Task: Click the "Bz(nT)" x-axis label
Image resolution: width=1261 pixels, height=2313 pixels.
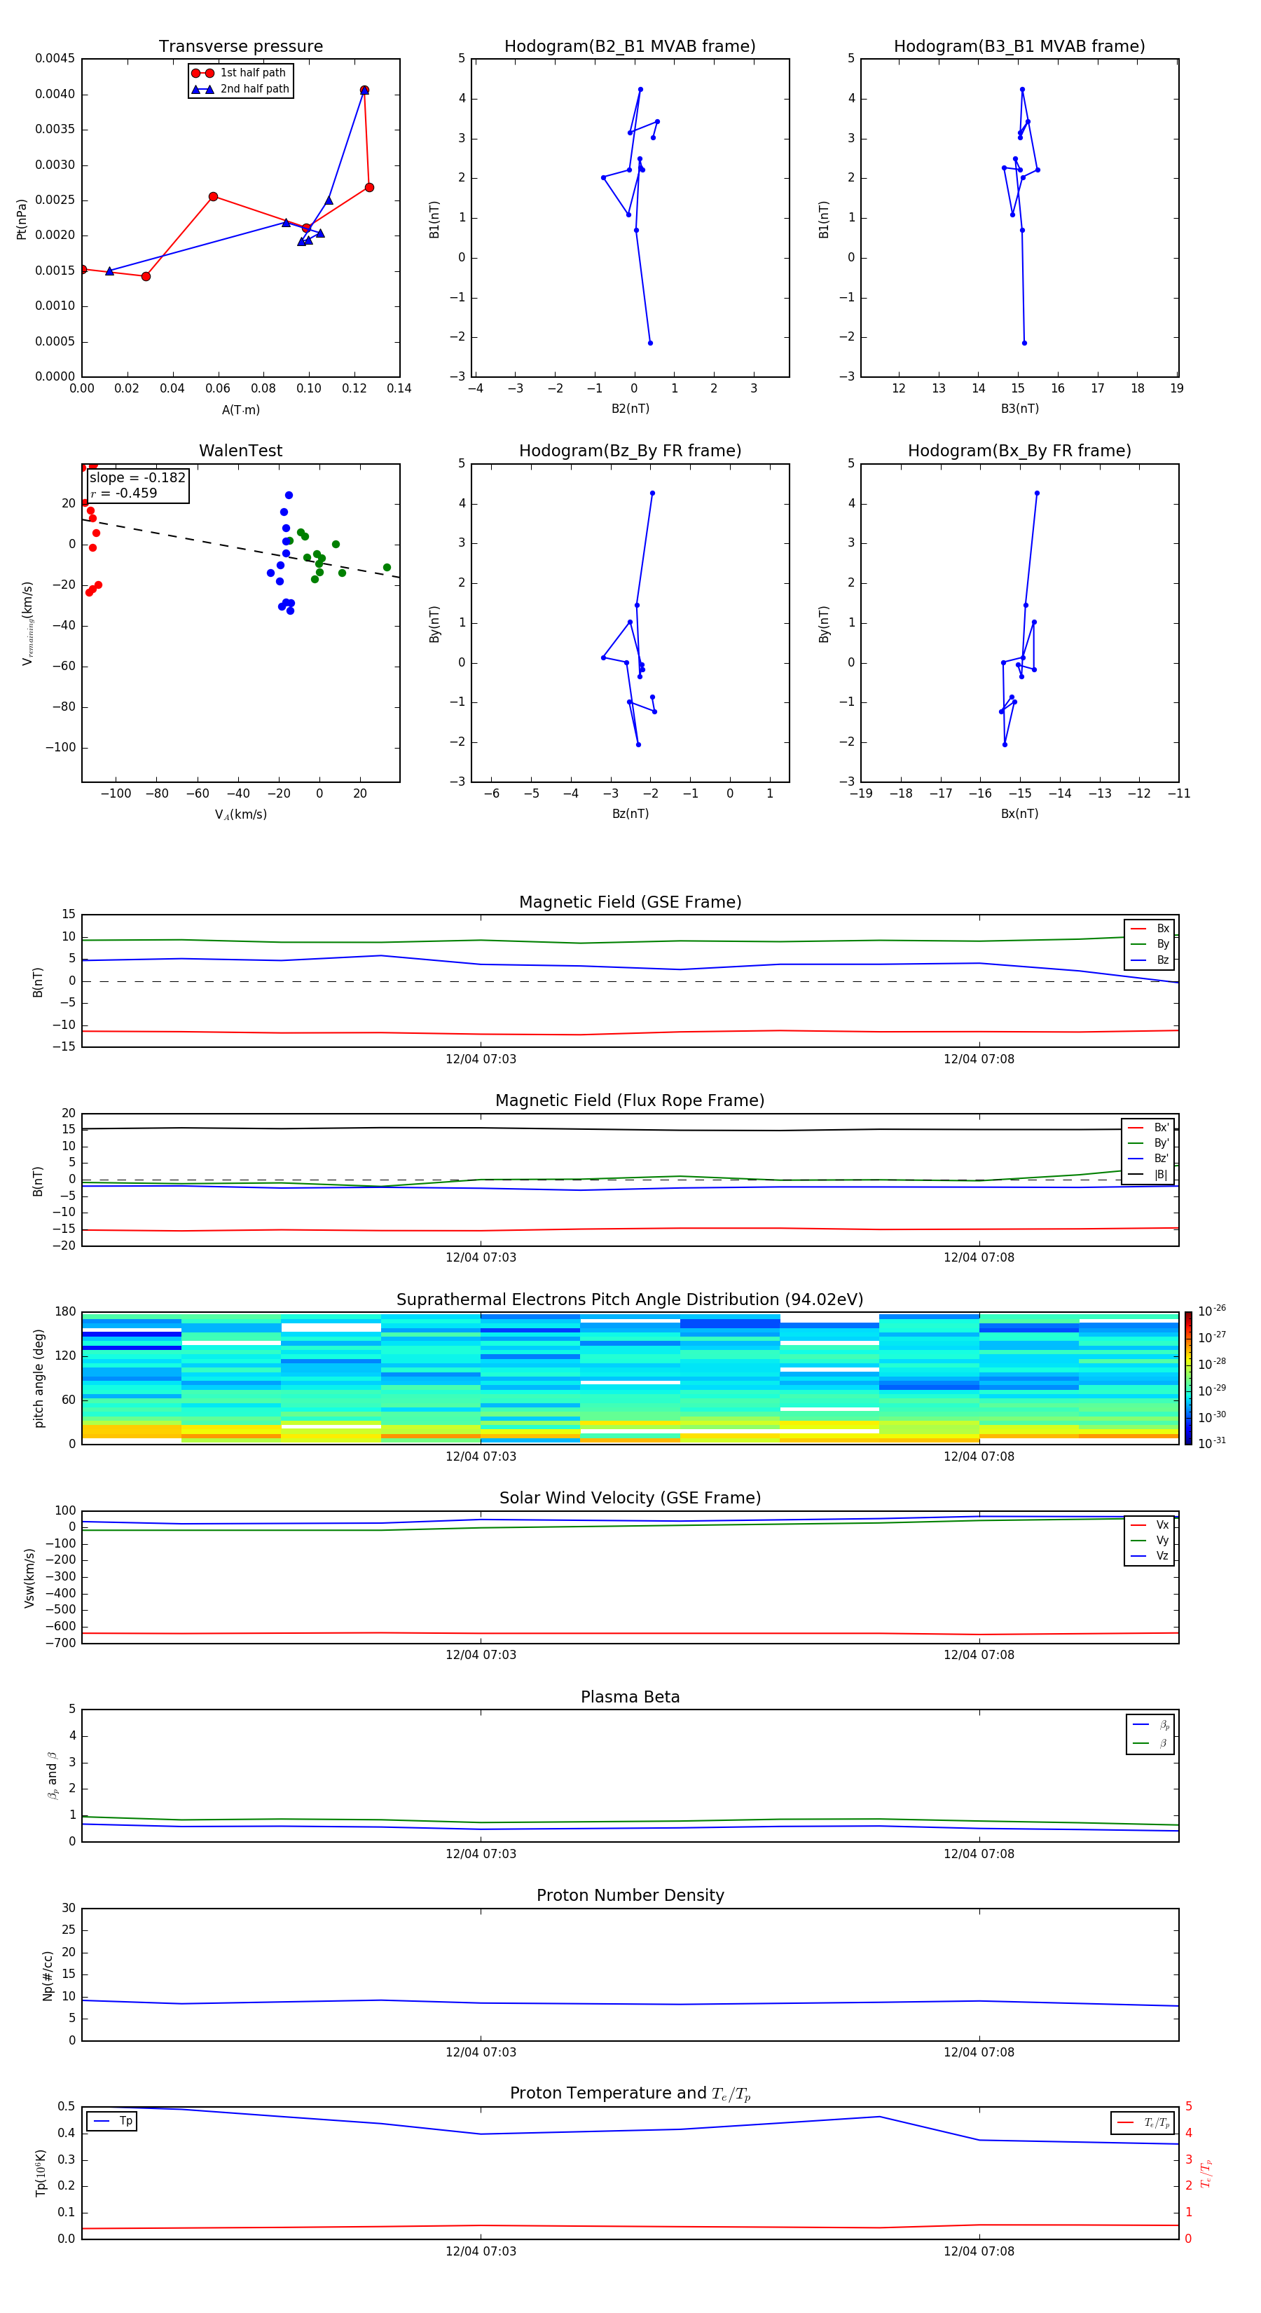Action: 630,814
